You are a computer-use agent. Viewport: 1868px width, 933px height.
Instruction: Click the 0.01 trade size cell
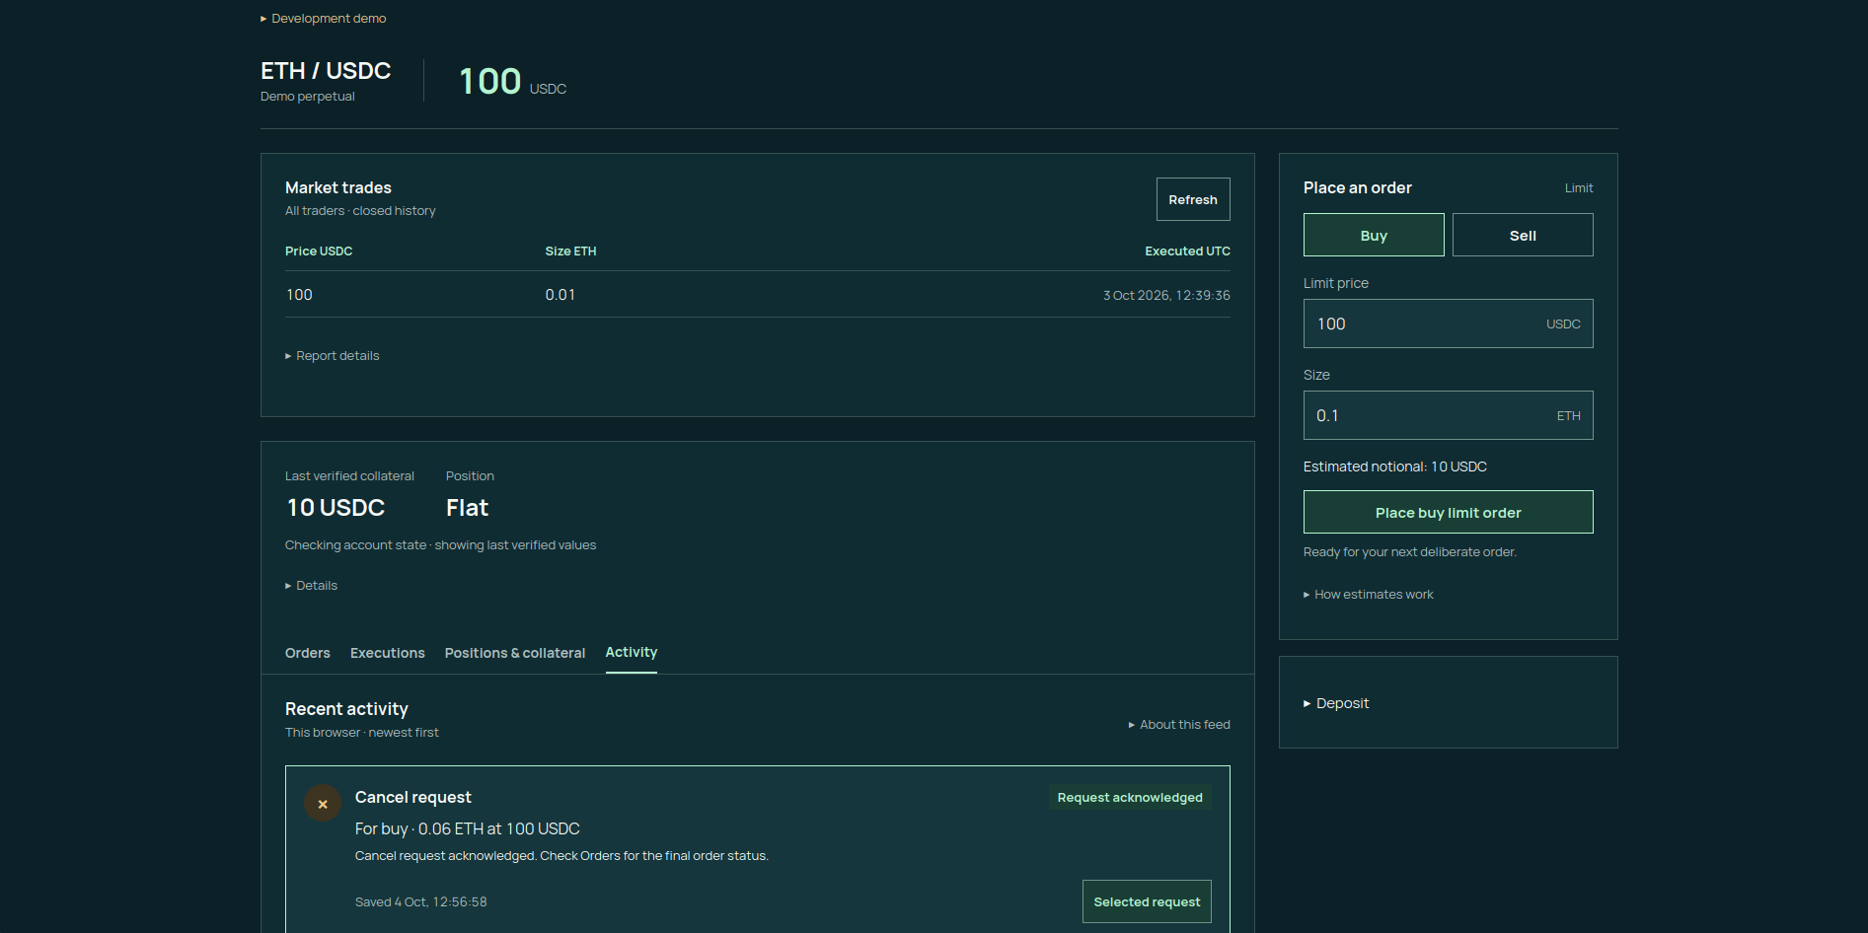[560, 295]
